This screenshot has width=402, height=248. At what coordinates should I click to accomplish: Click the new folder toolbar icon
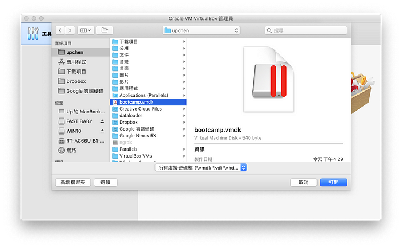[105, 30]
